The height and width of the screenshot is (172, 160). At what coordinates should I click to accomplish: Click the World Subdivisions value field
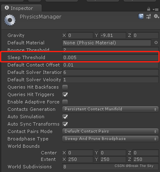tap(110, 167)
